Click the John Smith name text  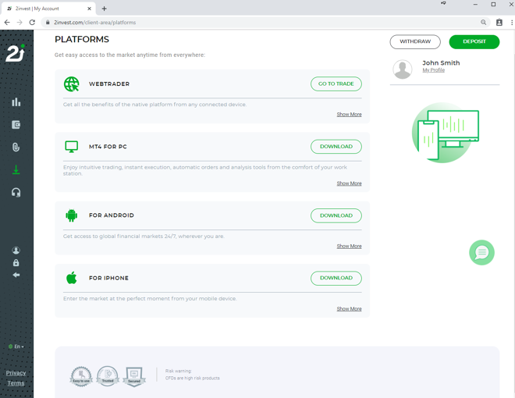(441, 62)
